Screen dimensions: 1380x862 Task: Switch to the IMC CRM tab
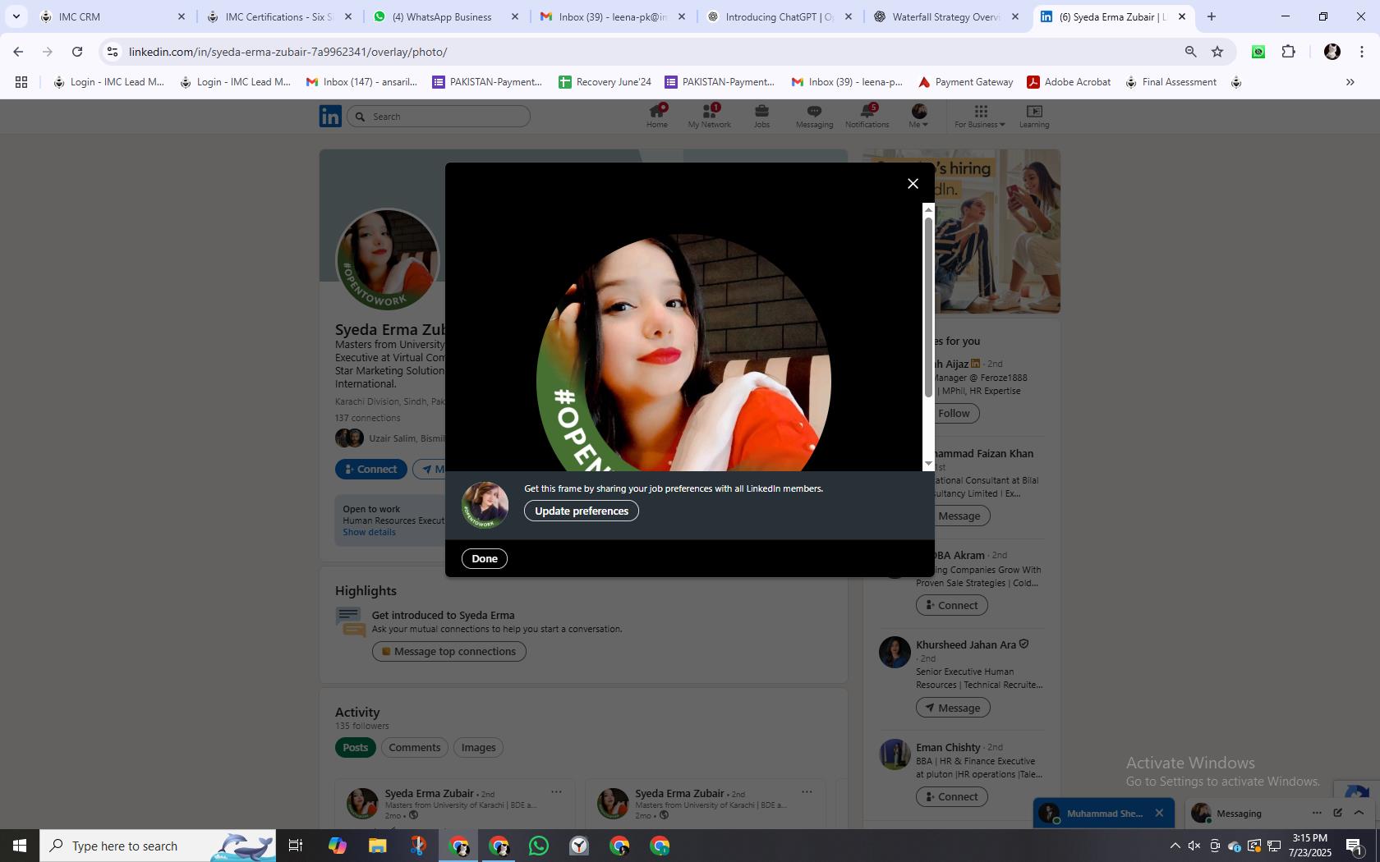(113, 16)
